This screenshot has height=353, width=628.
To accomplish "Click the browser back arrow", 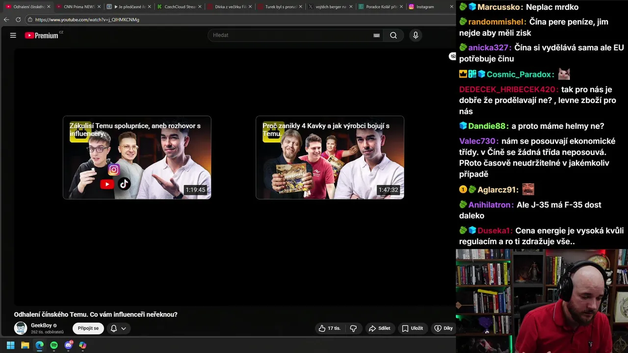I will click(x=6, y=20).
